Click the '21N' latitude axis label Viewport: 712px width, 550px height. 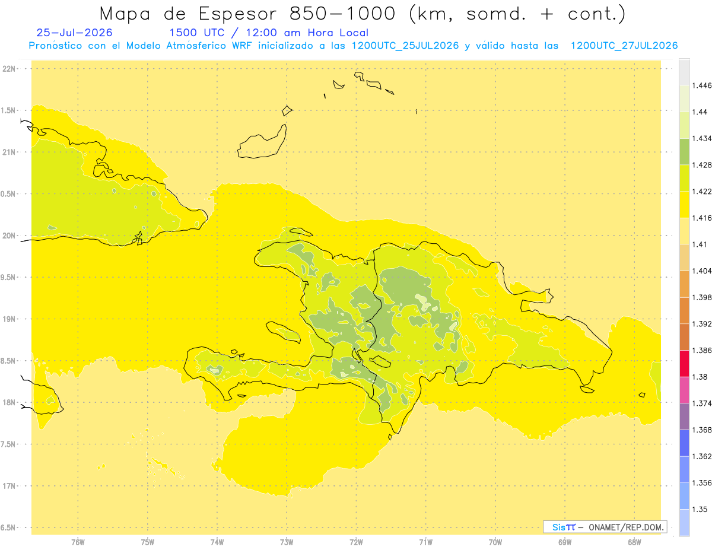(9, 152)
